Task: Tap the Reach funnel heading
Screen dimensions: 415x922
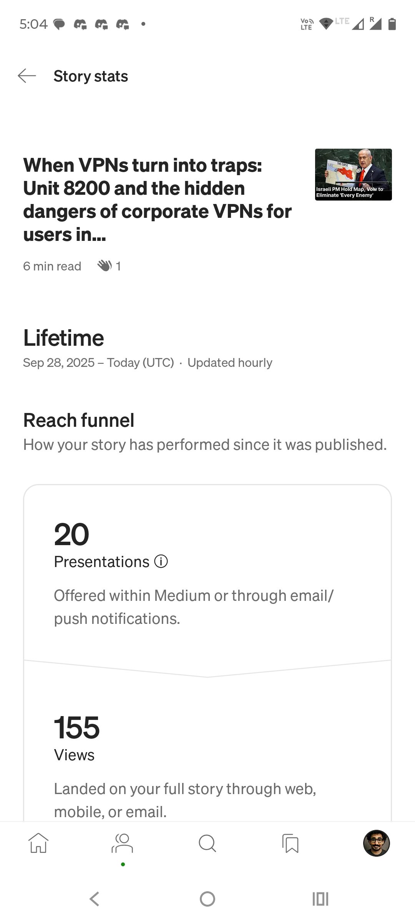Action: point(79,420)
